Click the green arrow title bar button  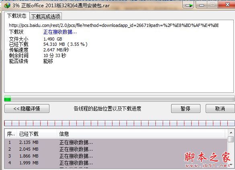pyautogui.click(x=188, y=5)
